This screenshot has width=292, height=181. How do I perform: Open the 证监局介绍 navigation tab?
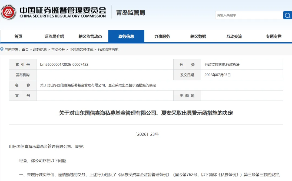click(x=54, y=36)
